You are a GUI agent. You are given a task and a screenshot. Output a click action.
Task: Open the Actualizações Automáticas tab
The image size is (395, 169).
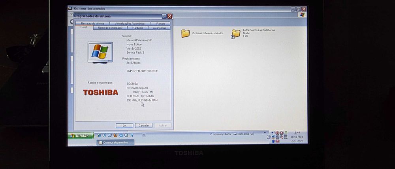click(x=130, y=23)
